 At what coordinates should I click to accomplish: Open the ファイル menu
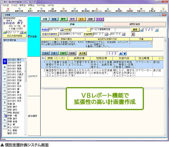5,5
